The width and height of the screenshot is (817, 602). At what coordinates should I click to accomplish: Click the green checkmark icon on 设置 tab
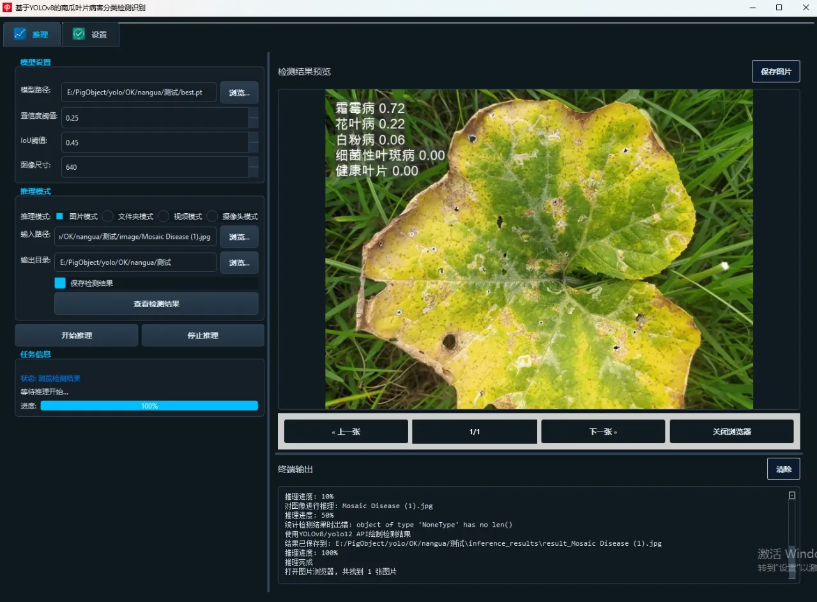pyautogui.click(x=79, y=34)
